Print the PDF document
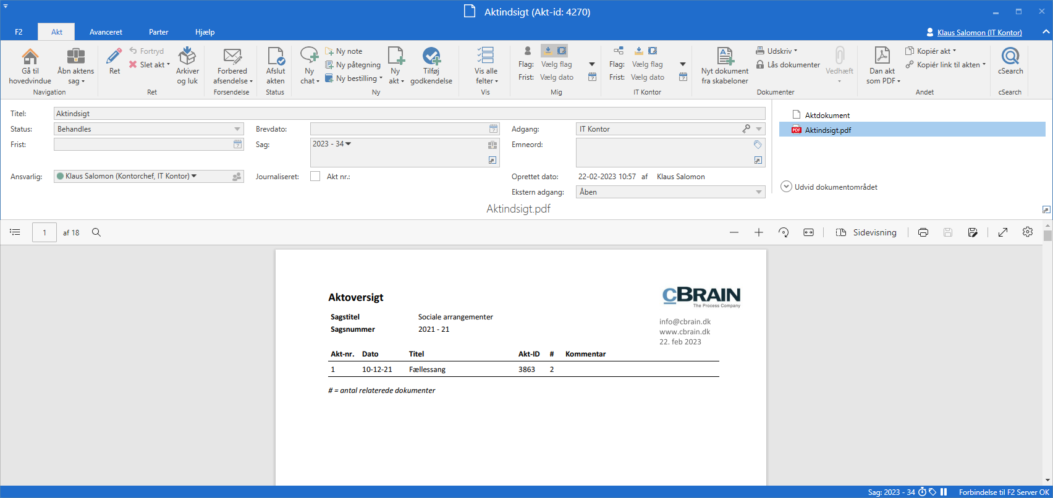The height and width of the screenshot is (498, 1053). click(923, 232)
